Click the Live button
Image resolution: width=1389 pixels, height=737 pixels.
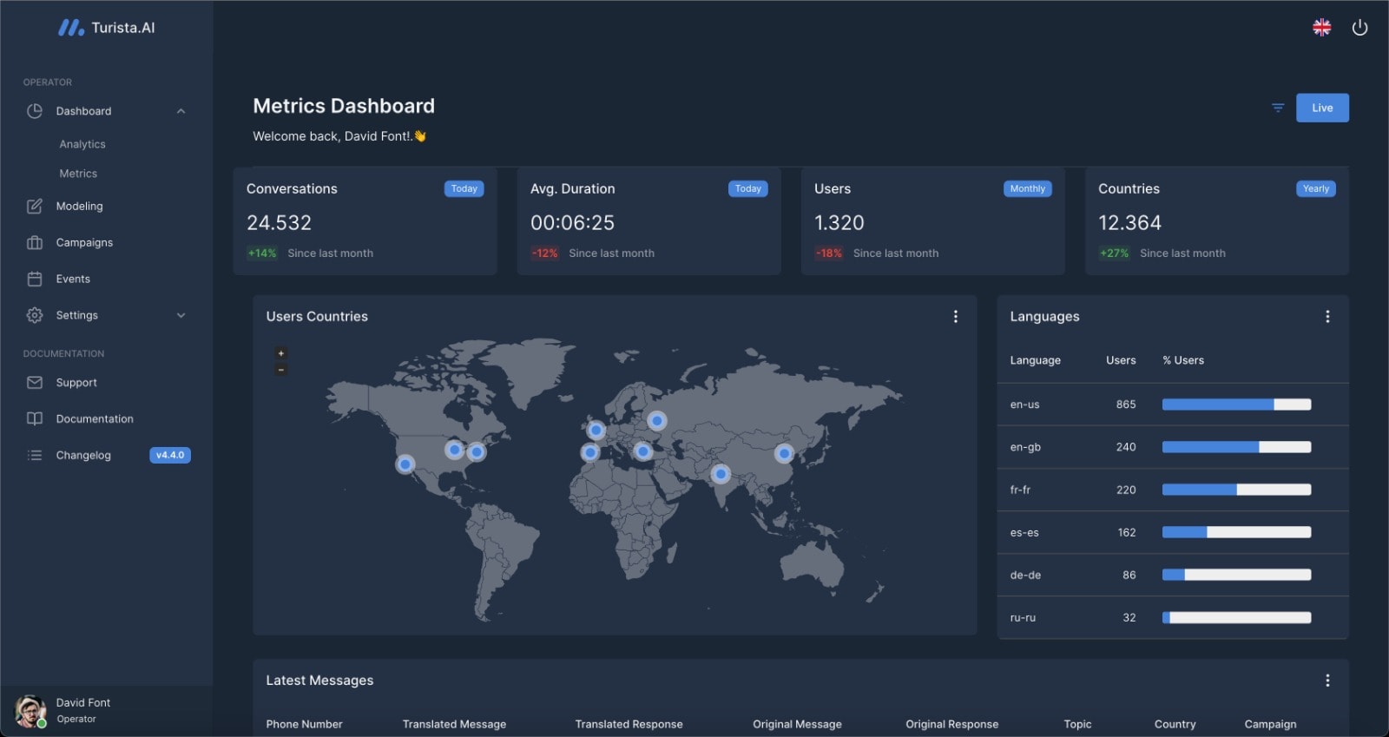coord(1322,108)
